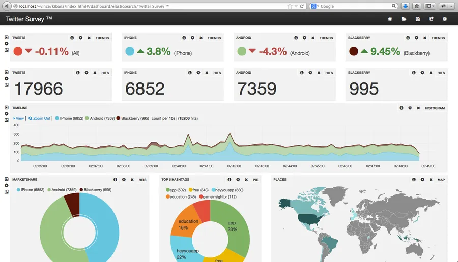Remove the Places map panel

point(431,180)
